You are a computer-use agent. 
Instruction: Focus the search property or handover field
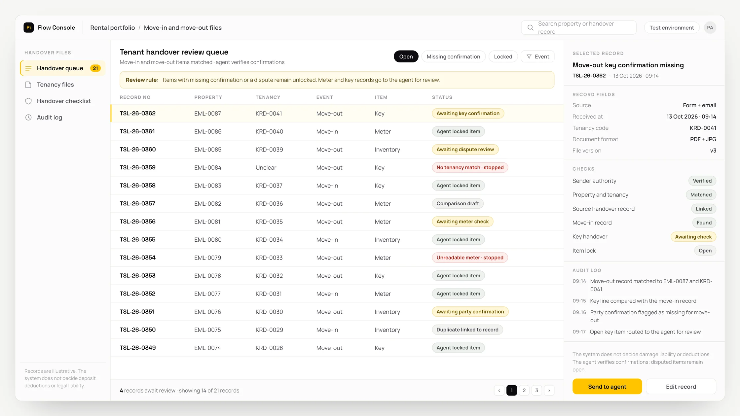click(x=579, y=28)
